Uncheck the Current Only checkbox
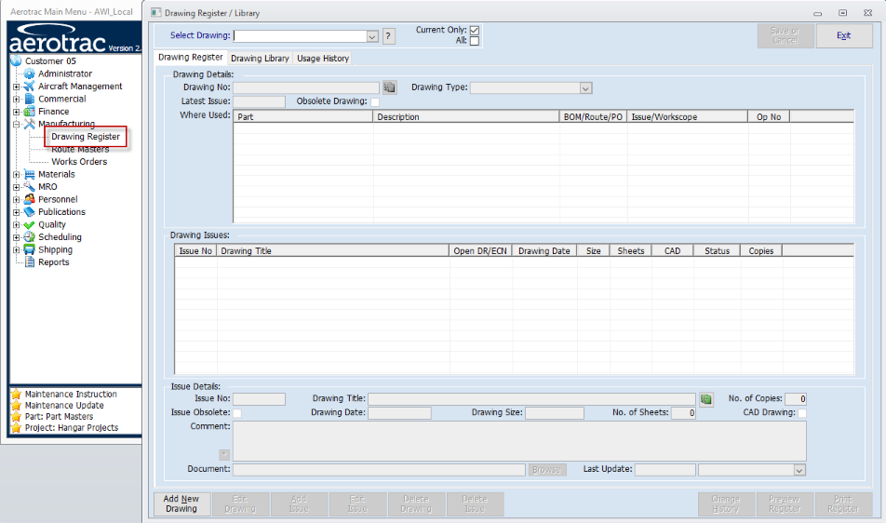The image size is (886, 523). point(475,30)
